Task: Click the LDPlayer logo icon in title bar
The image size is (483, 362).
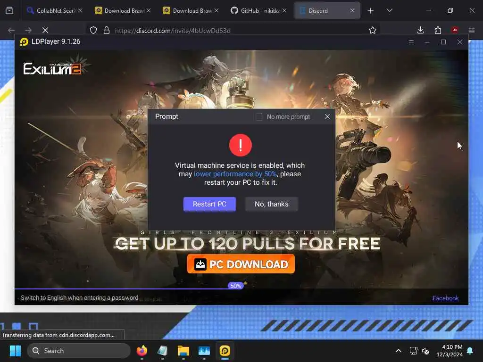Action: [x=24, y=41]
